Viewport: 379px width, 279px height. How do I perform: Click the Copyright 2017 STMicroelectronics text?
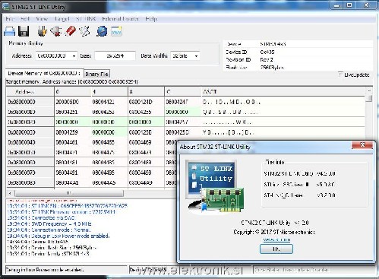(274, 232)
